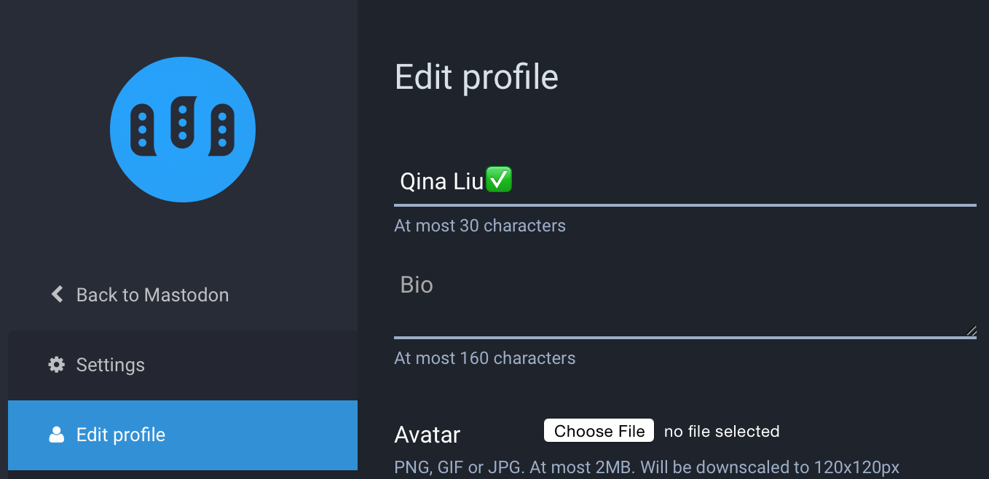Click the 'At most 30 characters' hint

(x=480, y=226)
